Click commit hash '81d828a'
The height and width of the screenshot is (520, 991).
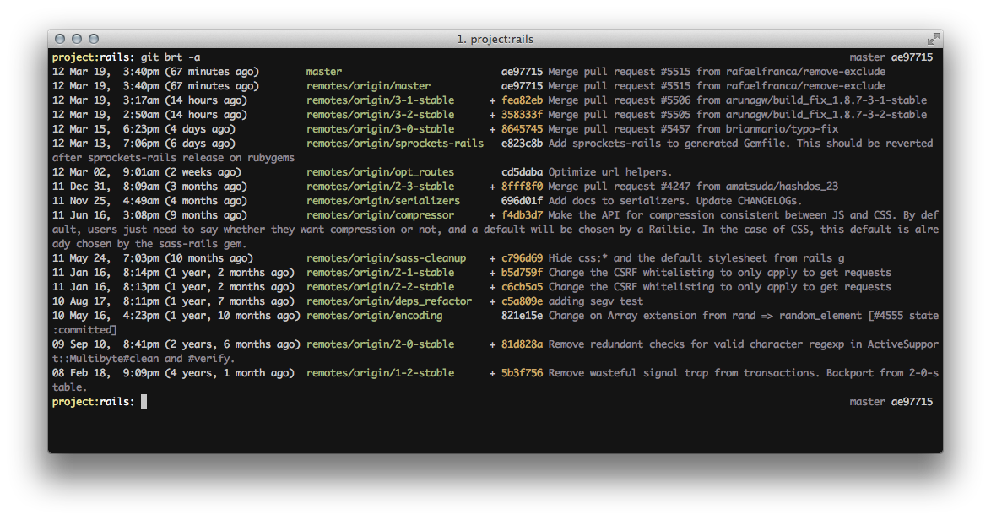tap(522, 344)
